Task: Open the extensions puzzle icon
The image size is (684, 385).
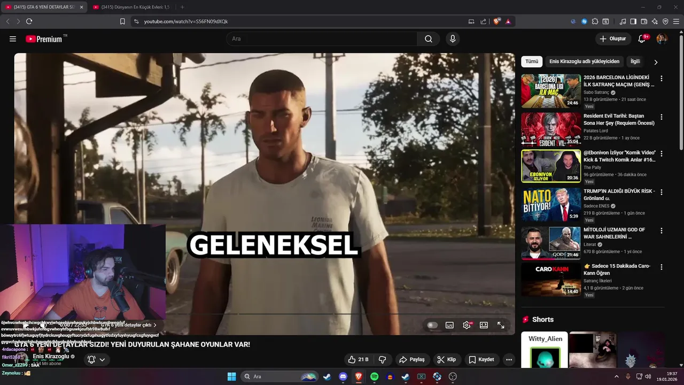Action: click(595, 21)
